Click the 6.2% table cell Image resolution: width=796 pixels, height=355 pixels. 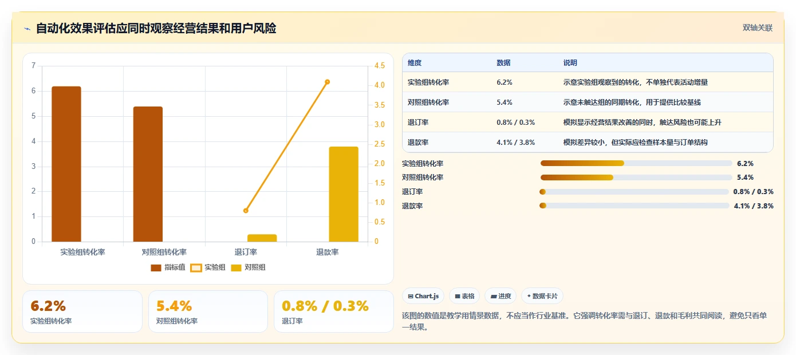505,82
